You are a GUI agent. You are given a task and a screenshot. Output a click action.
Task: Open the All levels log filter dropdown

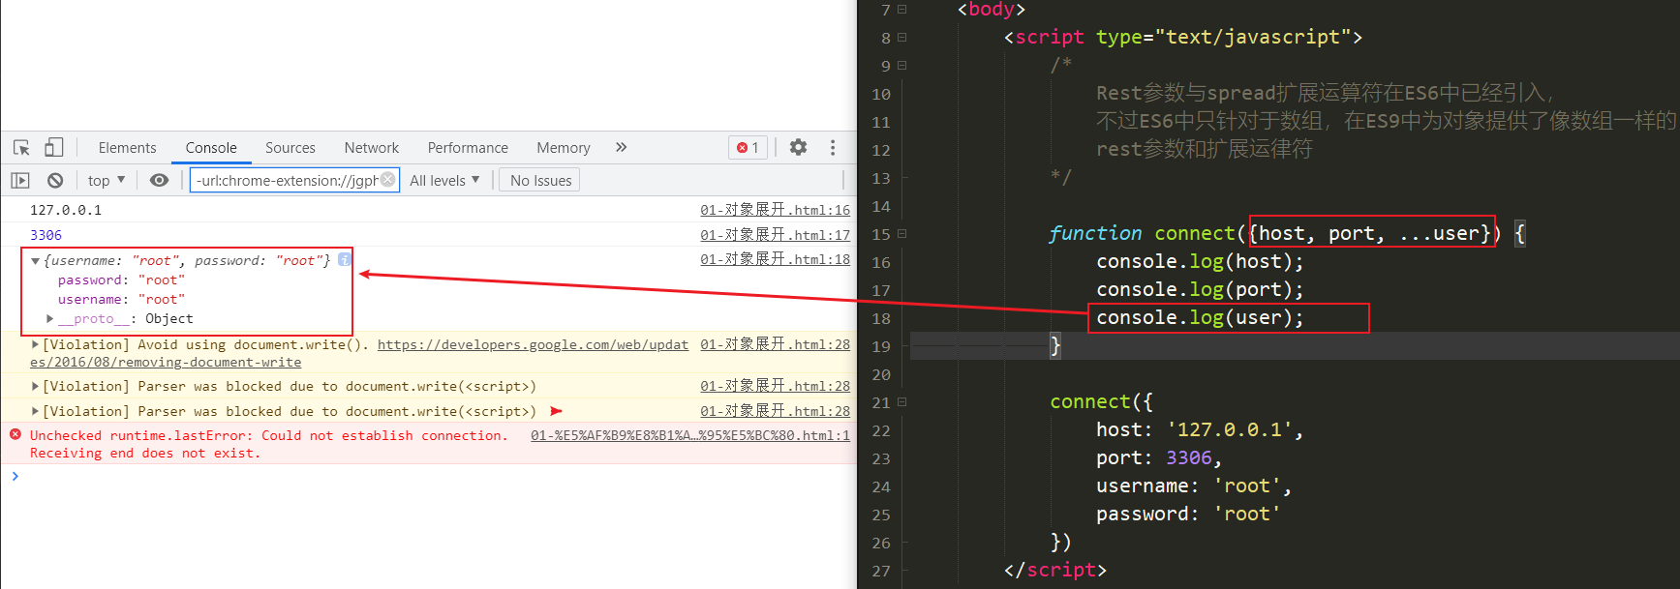point(444,180)
